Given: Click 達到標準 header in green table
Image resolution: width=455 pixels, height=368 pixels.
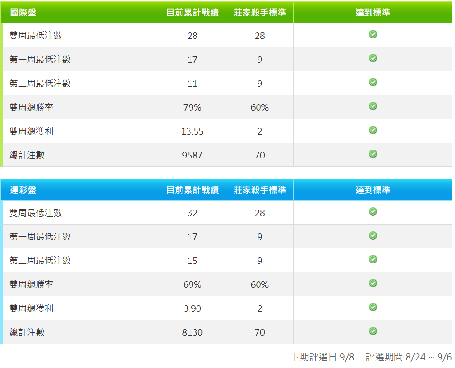Looking at the screenshot, I should click(372, 13).
